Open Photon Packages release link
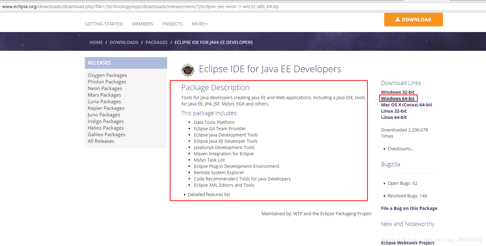This screenshot has height=246, width=486. pyautogui.click(x=107, y=82)
